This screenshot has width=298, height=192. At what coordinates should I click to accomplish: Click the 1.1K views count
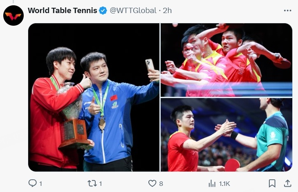pyautogui.click(x=224, y=184)
